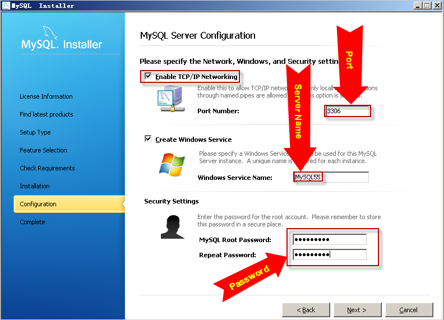The image size is (444, 320).
Task: Open License Information step
Action: [46, 96]
